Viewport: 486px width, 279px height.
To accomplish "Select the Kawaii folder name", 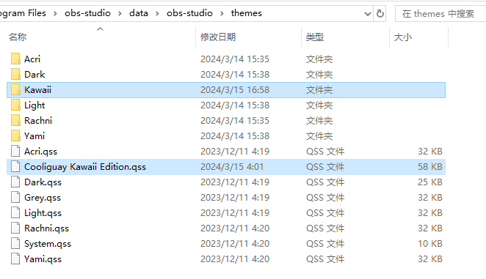I will tap(38, 89).
